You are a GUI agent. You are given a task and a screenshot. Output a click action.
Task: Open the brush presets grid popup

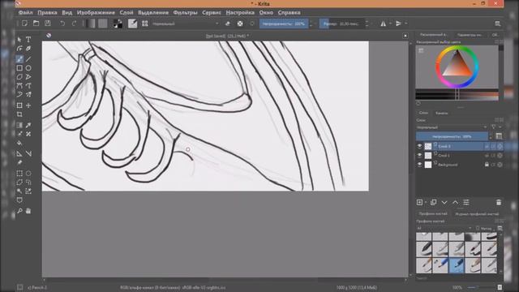click(x=144, y=24)
